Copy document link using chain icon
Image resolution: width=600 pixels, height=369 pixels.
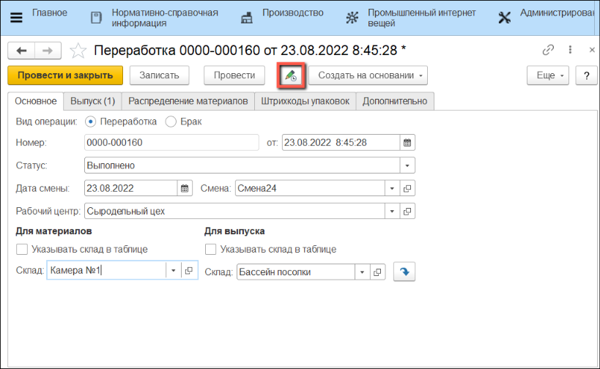(548, 51)
